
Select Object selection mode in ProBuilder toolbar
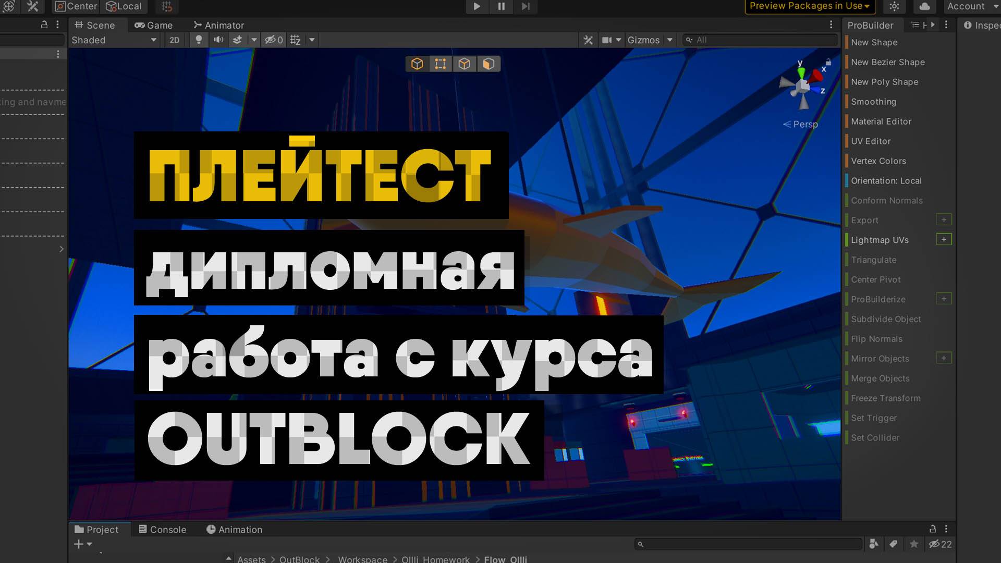click(417, 64)
